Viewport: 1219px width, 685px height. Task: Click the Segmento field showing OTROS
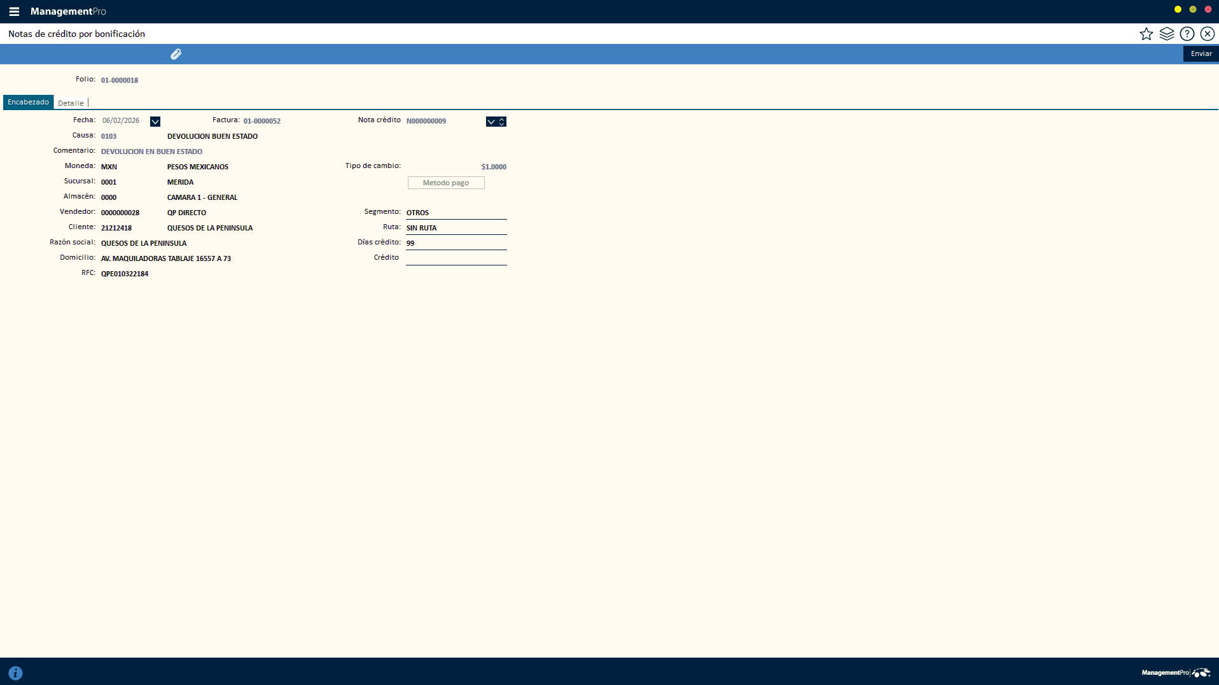pyautogui.click(x=456, y=213)
